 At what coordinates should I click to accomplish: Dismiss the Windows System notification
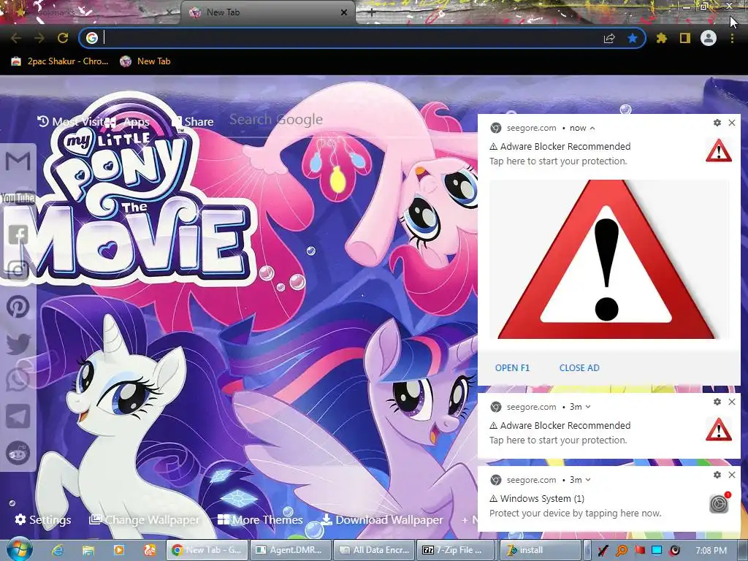point(732,475)
